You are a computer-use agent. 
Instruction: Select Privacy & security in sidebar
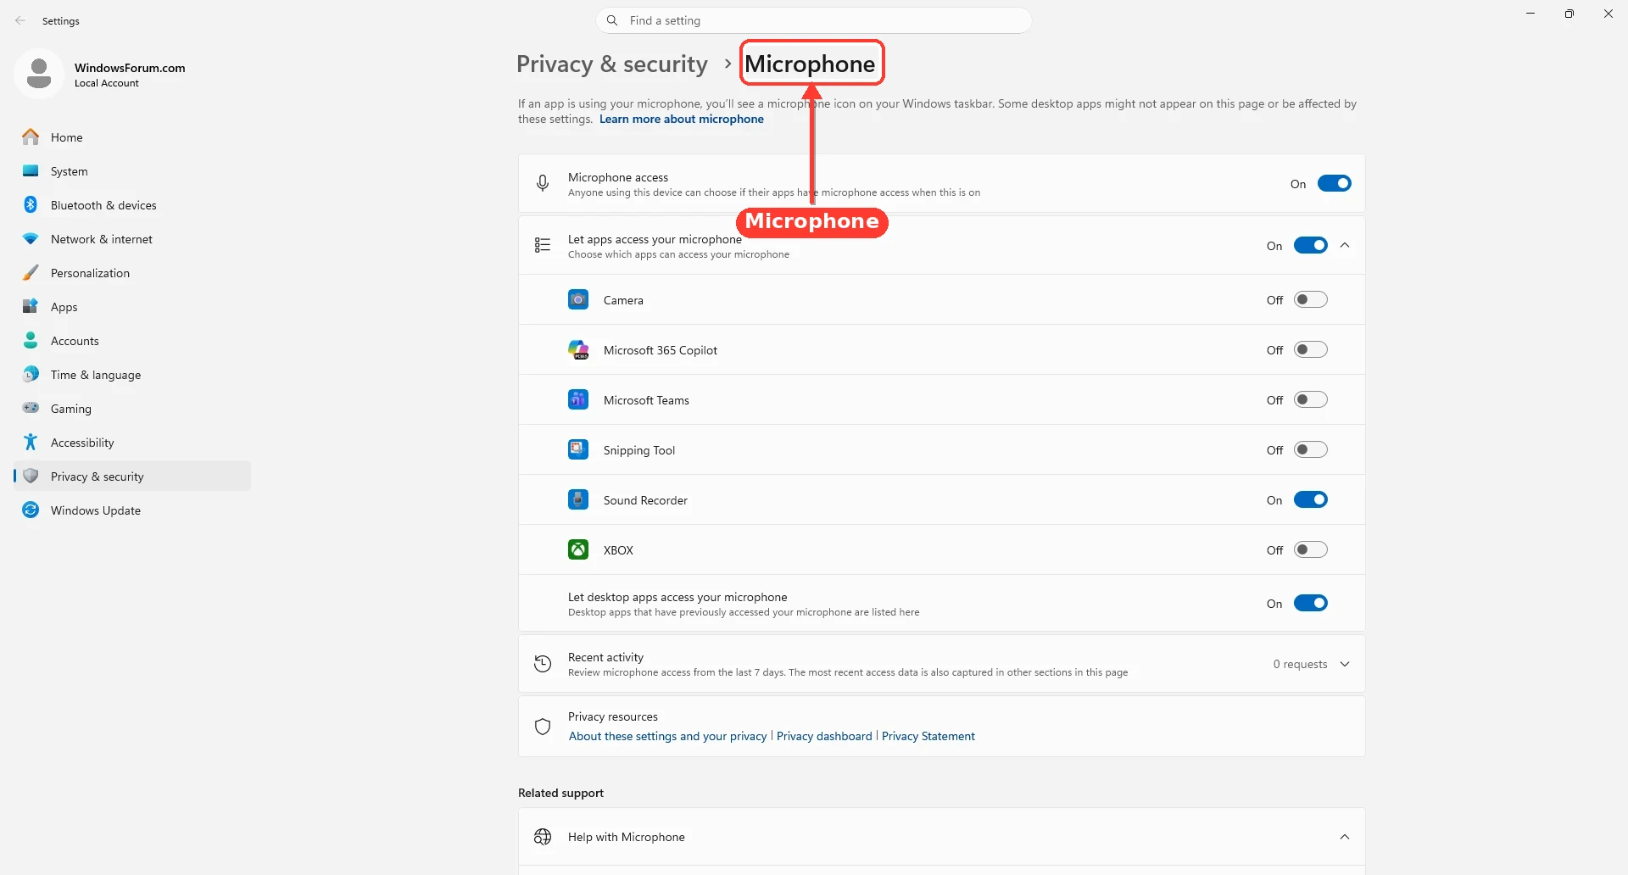coord(132,476)
